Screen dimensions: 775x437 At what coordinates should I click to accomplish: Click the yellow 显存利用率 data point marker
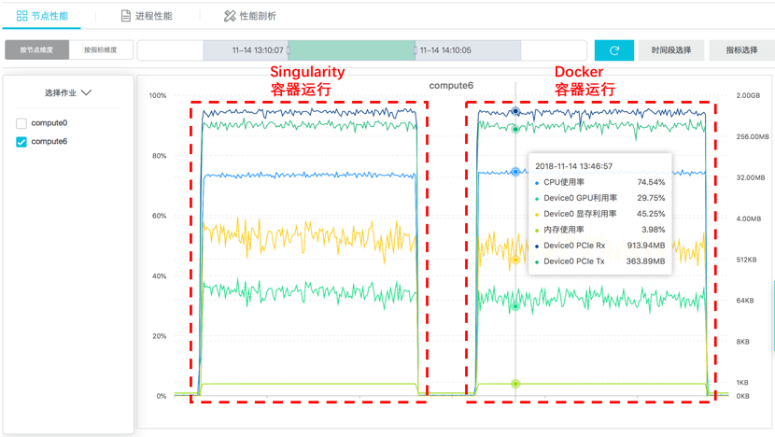click(515, 260)
